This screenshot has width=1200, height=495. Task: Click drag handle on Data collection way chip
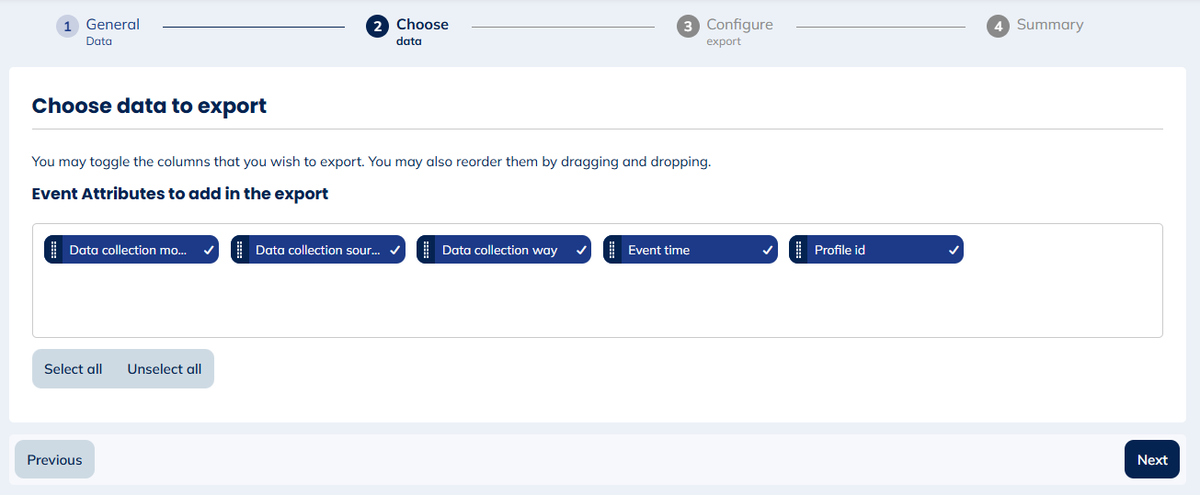[427, 250]
